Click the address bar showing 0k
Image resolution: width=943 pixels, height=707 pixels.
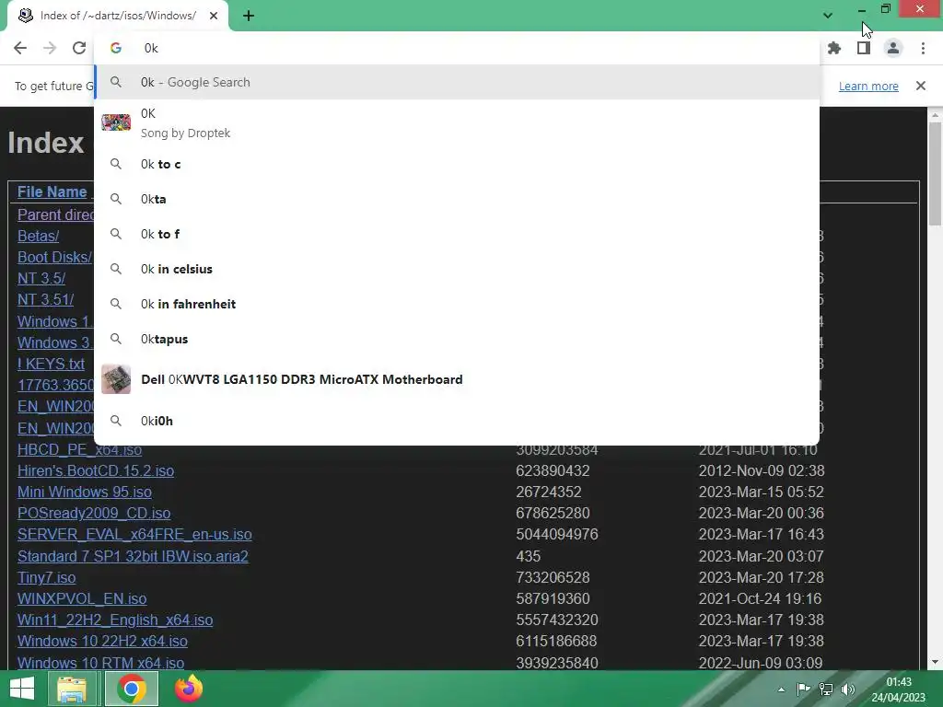pyautogui.click(x=457, y=48)
